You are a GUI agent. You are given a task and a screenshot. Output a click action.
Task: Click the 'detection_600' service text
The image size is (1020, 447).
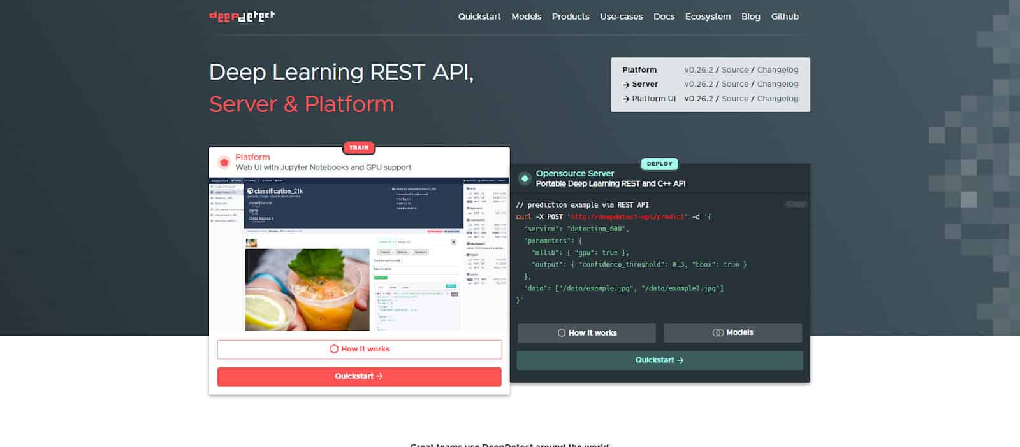tap(596, 229)
